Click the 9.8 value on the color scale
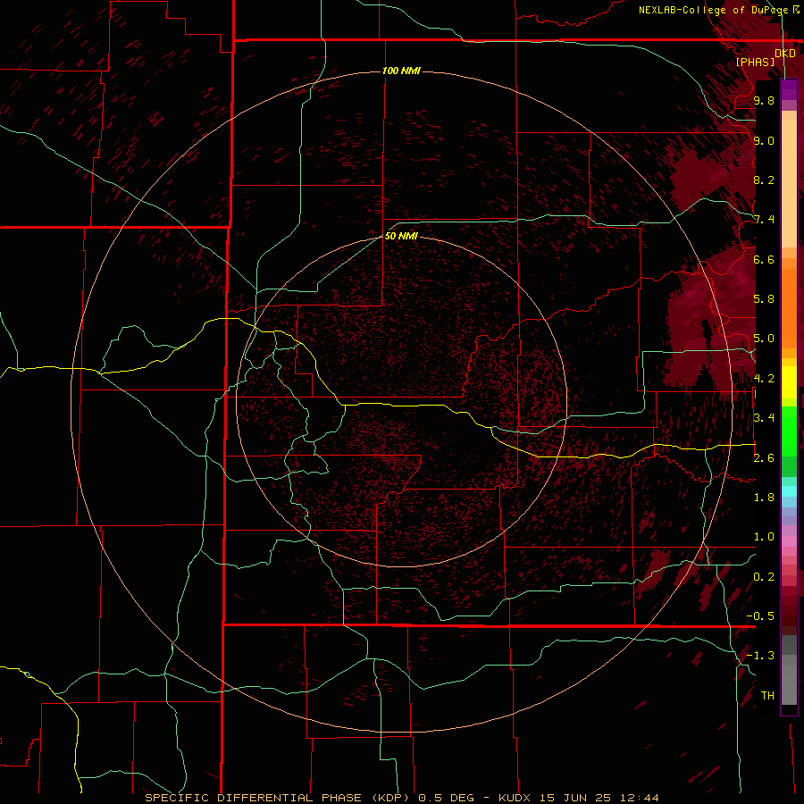The image size is (804, 804). click(764, 100)
